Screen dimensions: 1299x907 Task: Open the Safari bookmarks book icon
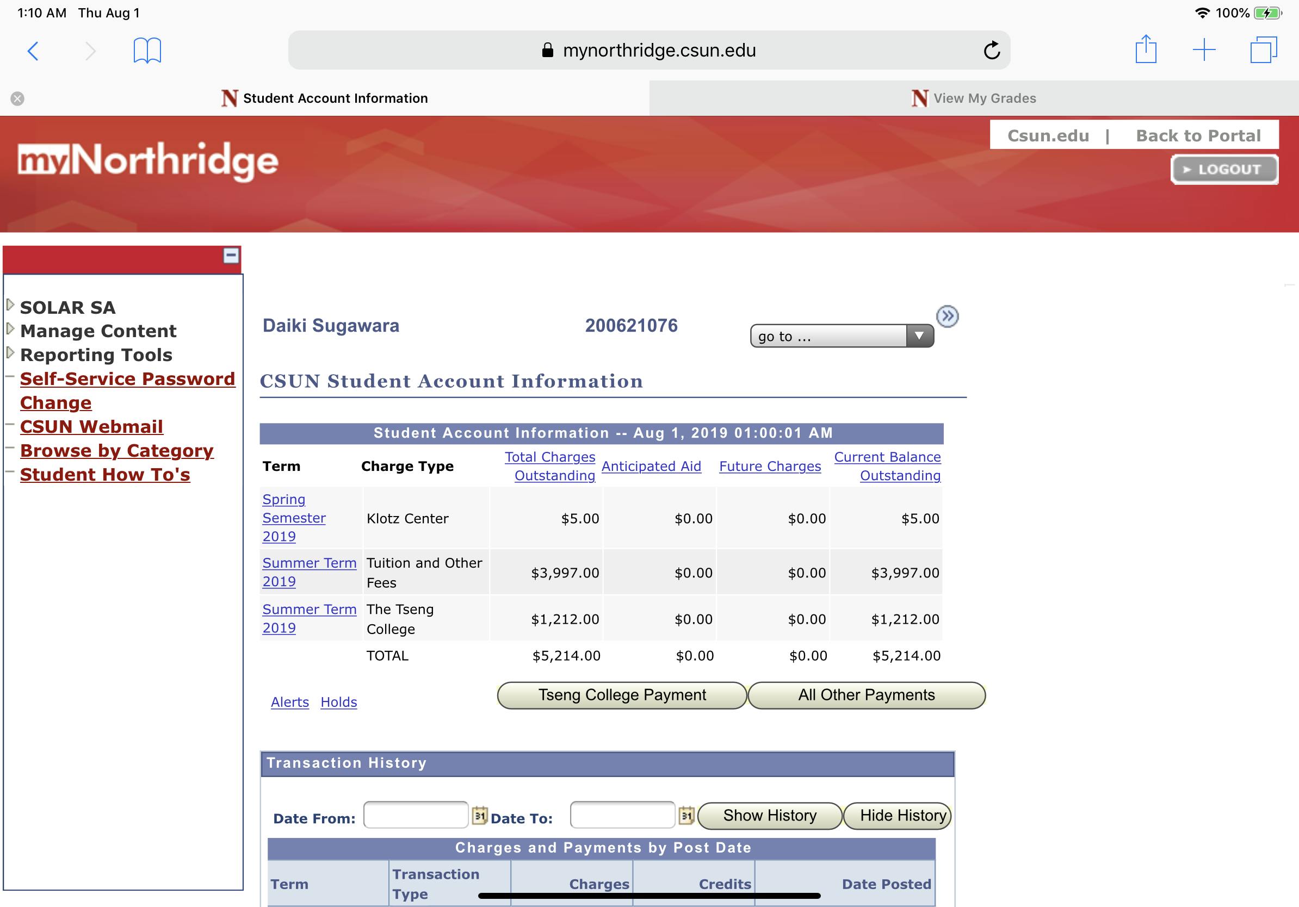(x=147, y=51)
